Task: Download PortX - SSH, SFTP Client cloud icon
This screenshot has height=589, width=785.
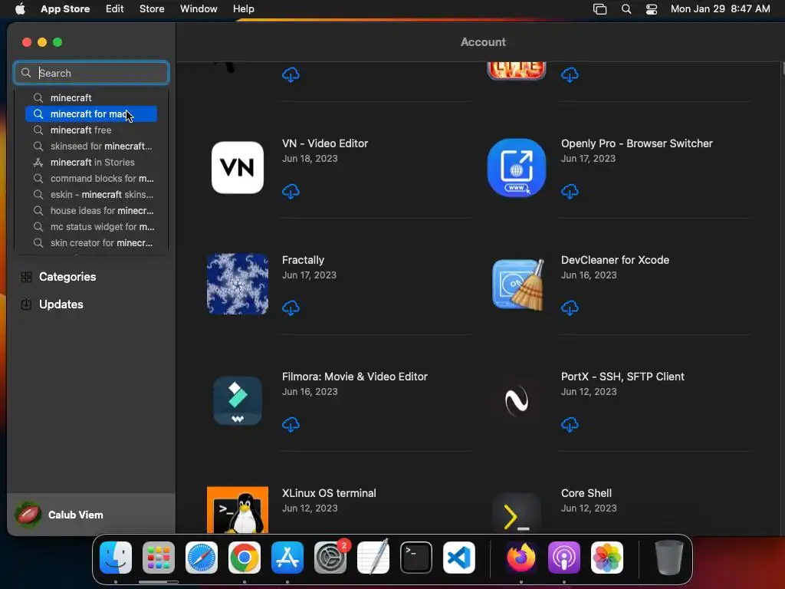Action: [x=570, y=425]
